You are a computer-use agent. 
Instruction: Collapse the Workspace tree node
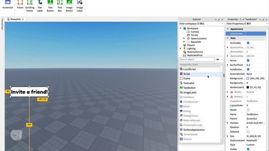(180, 29)
